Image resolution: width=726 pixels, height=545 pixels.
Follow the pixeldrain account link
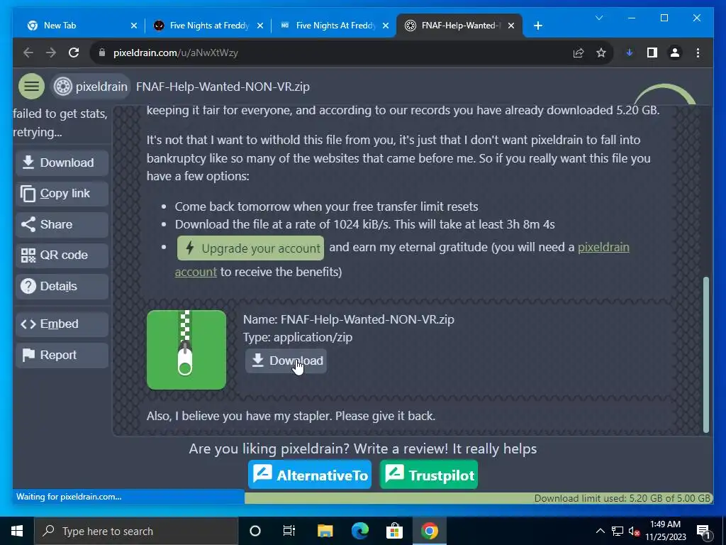click(603, 247)
